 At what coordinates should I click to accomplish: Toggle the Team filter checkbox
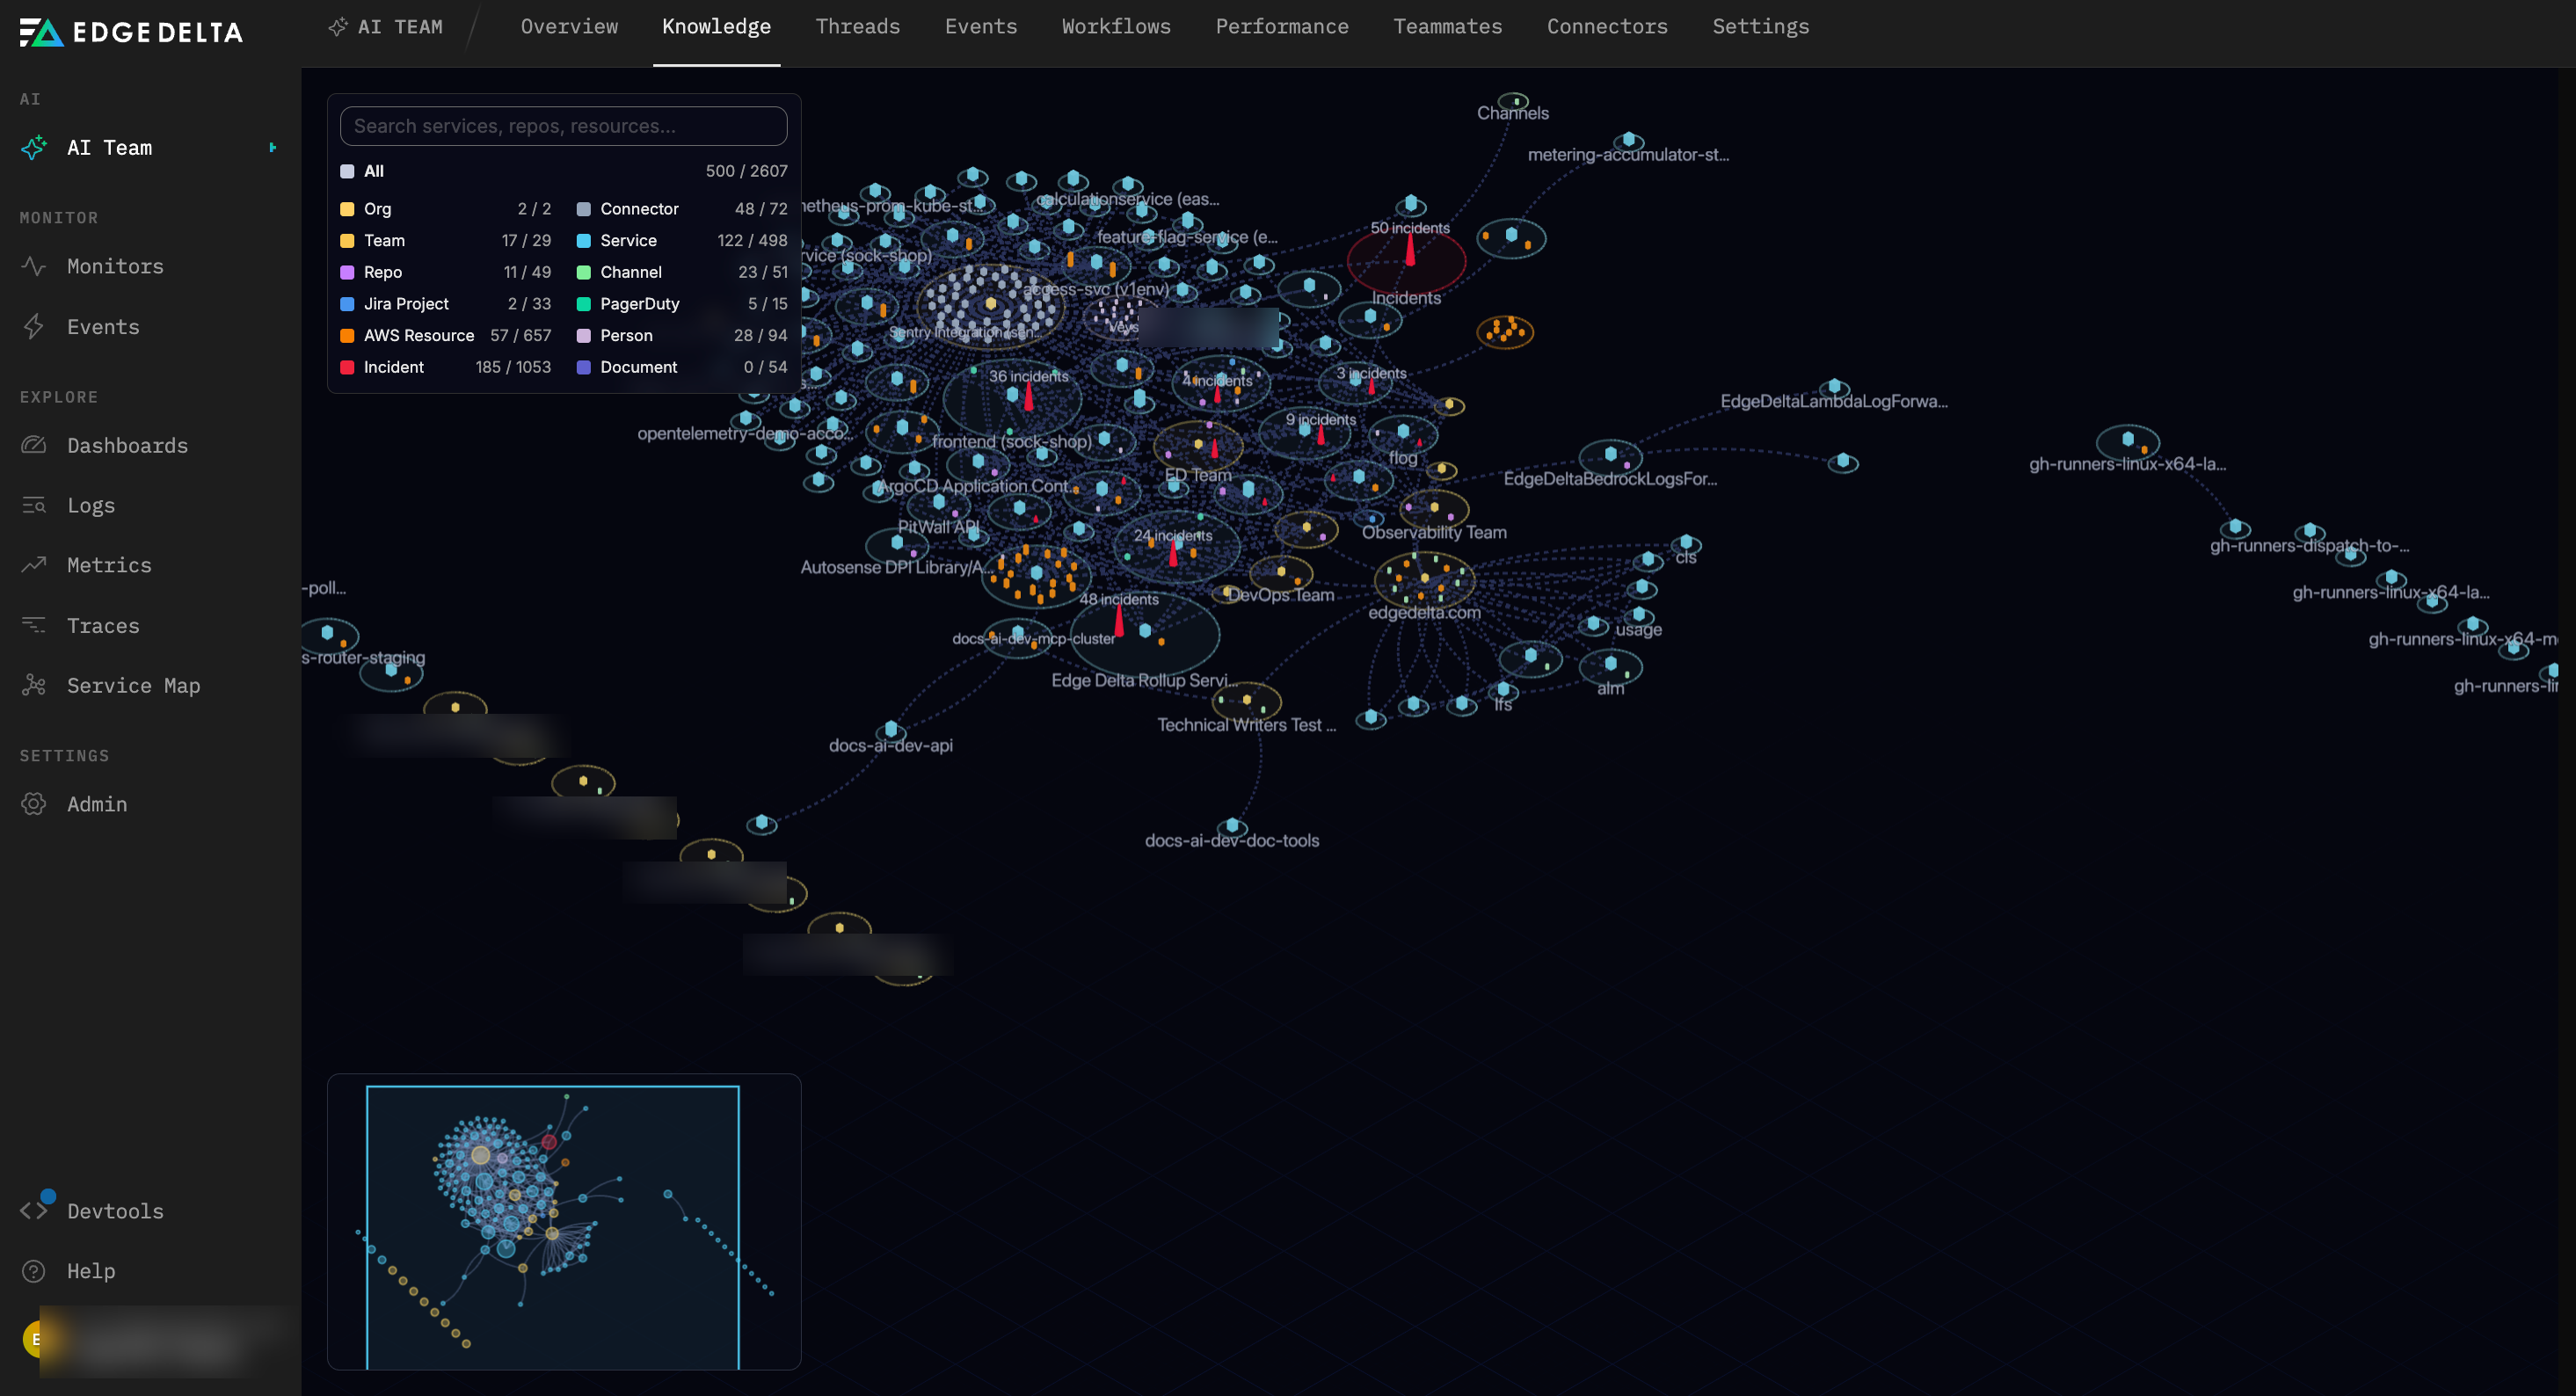pyautogui.click(x=347, y=241)
